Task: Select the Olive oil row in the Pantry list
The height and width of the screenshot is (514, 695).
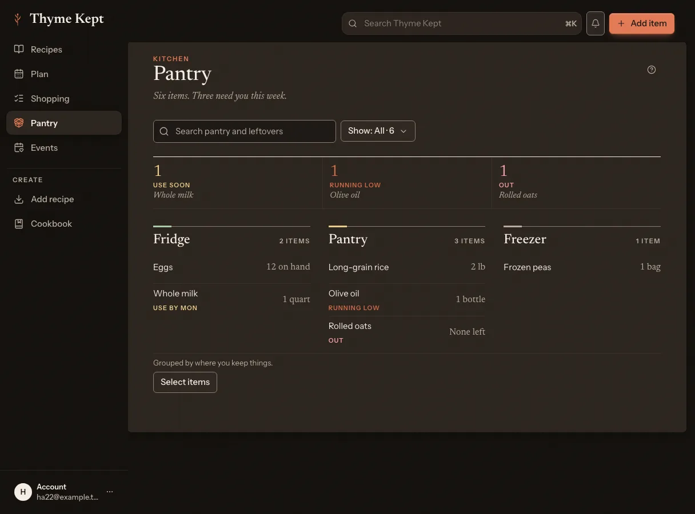Action: click(x=407, y=300)
